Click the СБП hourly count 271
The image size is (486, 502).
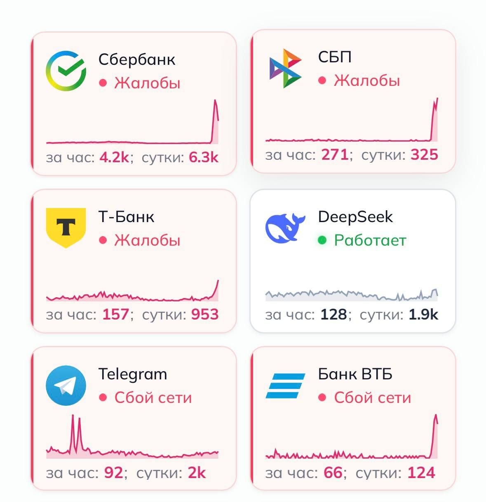tap(335, 155)
